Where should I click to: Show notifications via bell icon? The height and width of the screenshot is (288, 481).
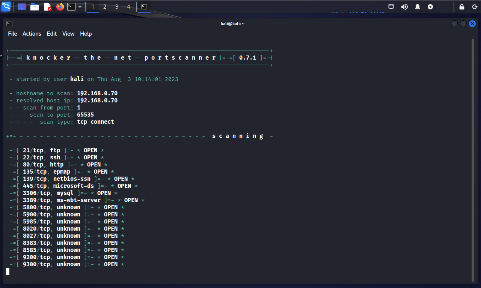(418, 7)
